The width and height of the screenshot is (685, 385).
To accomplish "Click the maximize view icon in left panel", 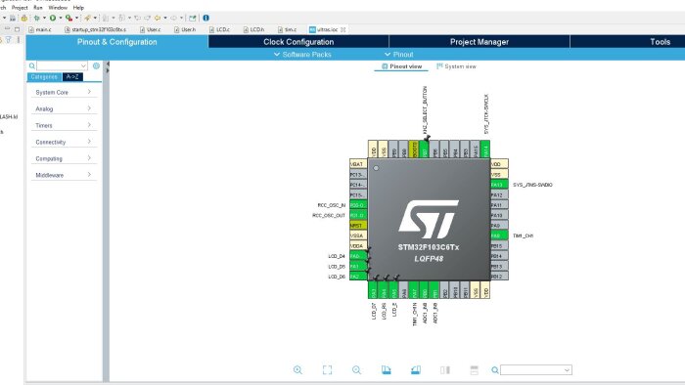I will [x=17, y=29].
